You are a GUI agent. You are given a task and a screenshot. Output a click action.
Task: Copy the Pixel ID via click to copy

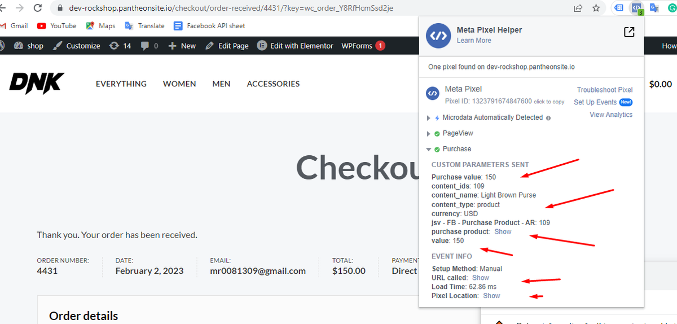549,102
